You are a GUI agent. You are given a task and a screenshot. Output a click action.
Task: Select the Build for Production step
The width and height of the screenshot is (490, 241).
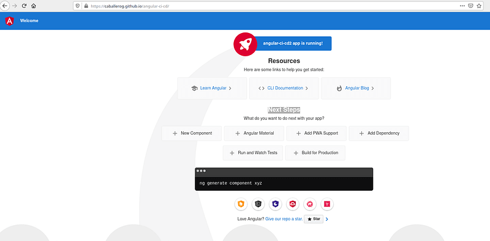coord(315,153)
